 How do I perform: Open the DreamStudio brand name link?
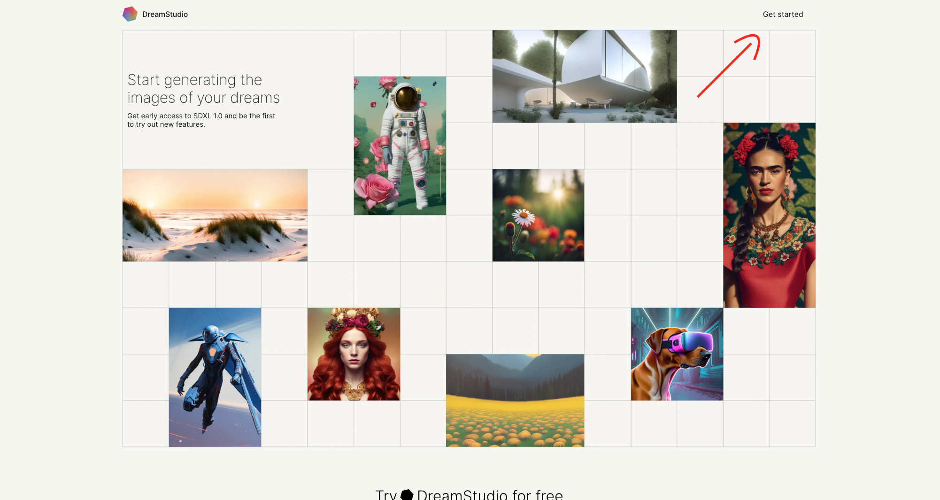tap(165, 15)
